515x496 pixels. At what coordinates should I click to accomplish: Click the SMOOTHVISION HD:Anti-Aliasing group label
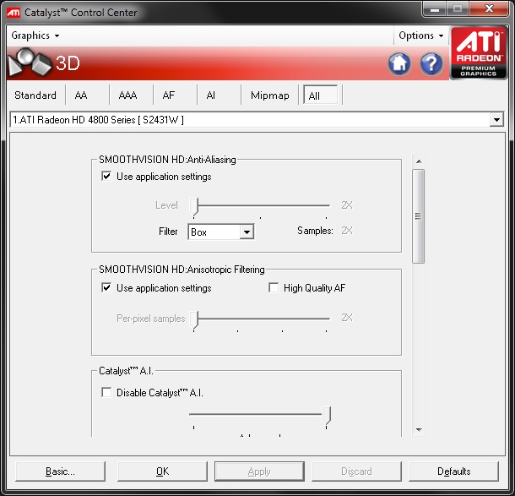click(167, 160)
